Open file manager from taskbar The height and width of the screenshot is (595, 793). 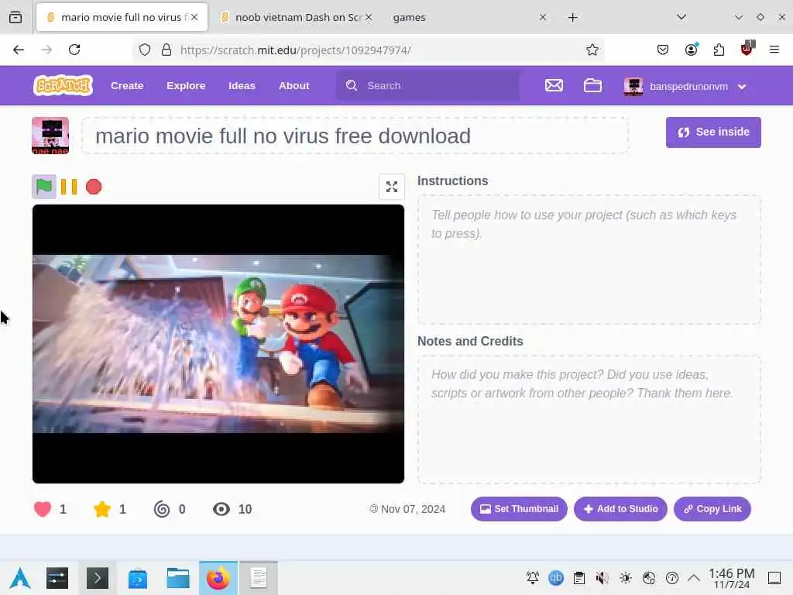(x=178, y=578)
